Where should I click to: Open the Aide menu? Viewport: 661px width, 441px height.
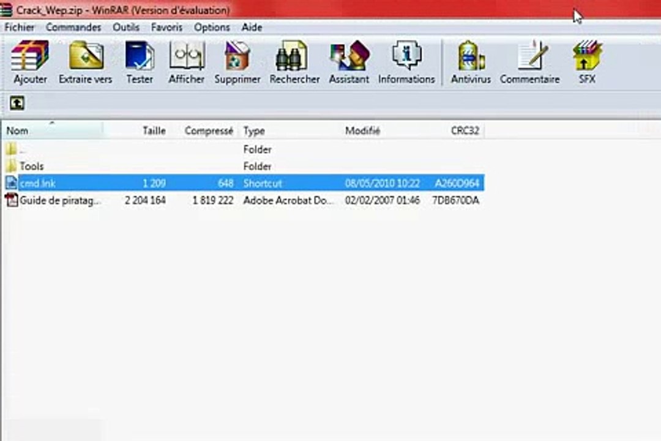coord(252,28)
